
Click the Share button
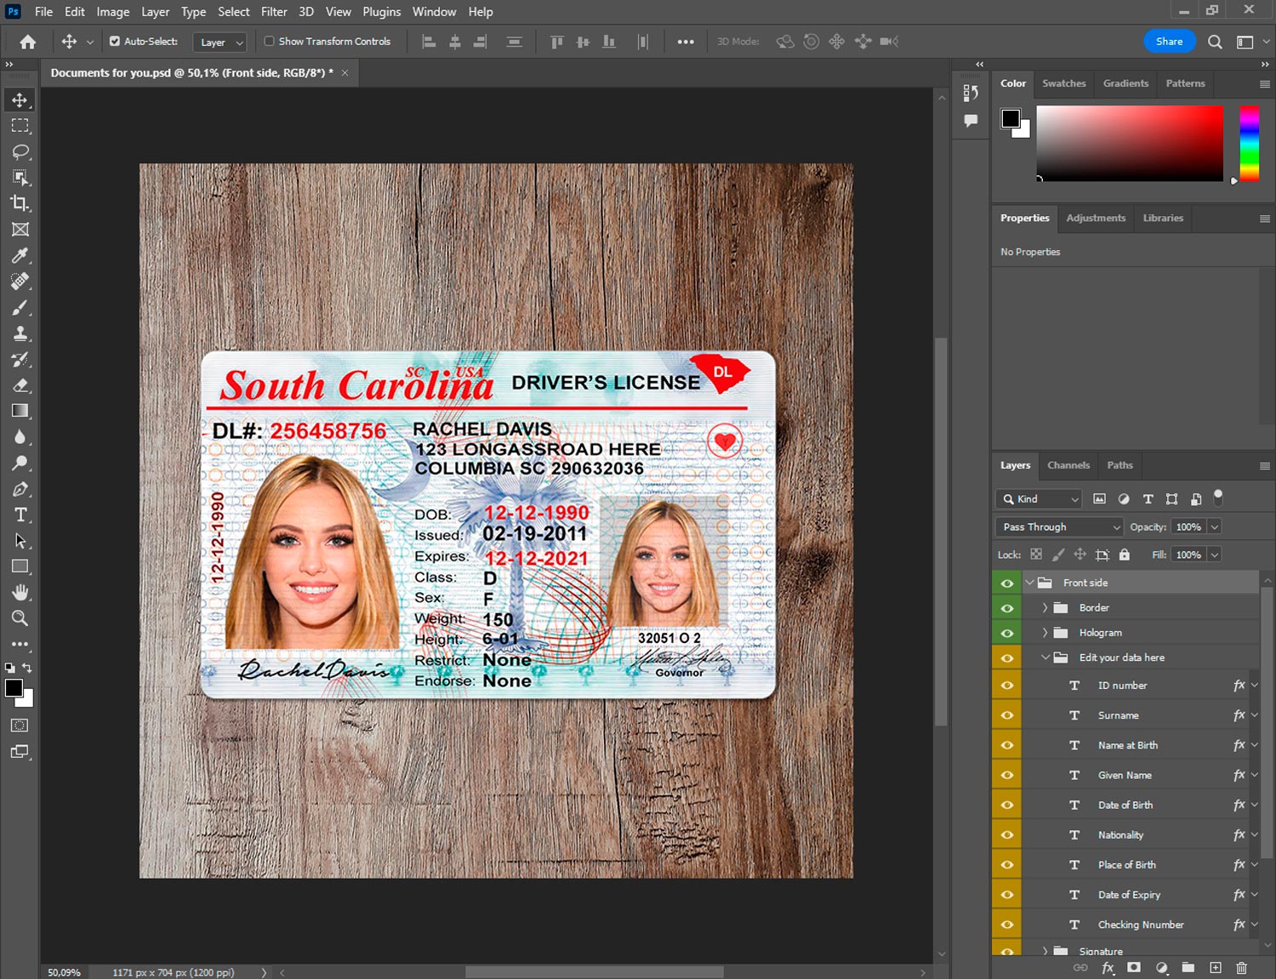click(x=1169, y=41)
